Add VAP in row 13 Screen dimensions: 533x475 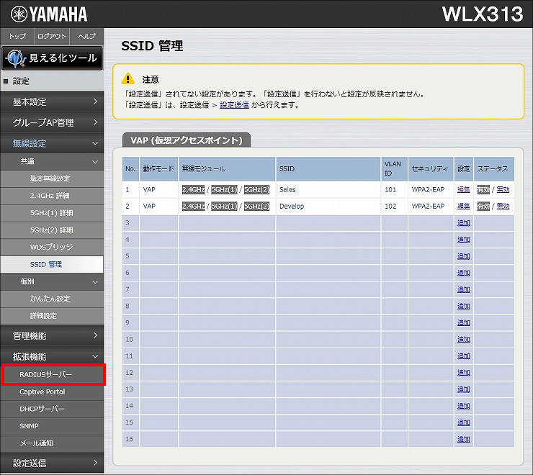point(463,389)
